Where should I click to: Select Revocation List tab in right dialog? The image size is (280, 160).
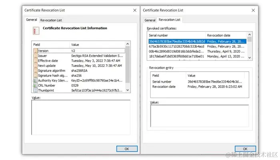pyautogui.click(x=170, y=20)
